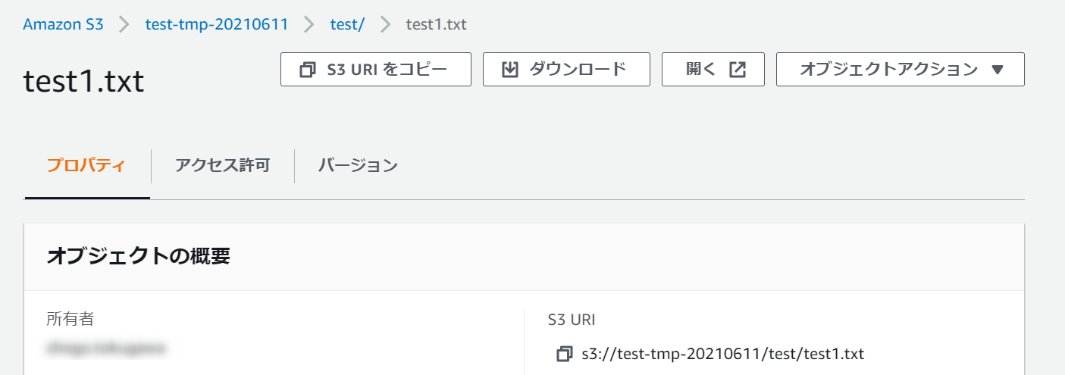Screen dimensions: 1065x375
Task: Click the download arrow icon beside ダウンロード
Action: point(510,70)
